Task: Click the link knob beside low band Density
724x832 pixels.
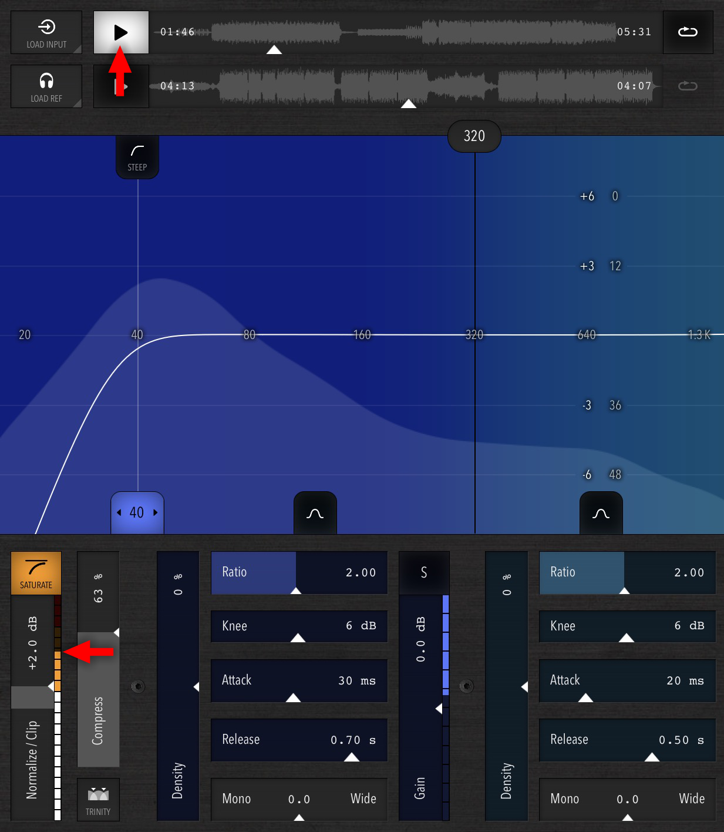Action: [x=138, y=686]
